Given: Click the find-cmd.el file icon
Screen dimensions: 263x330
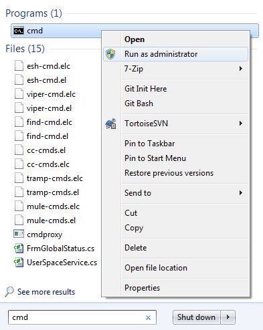Looking at the screenshot, I should pos(19,136).
